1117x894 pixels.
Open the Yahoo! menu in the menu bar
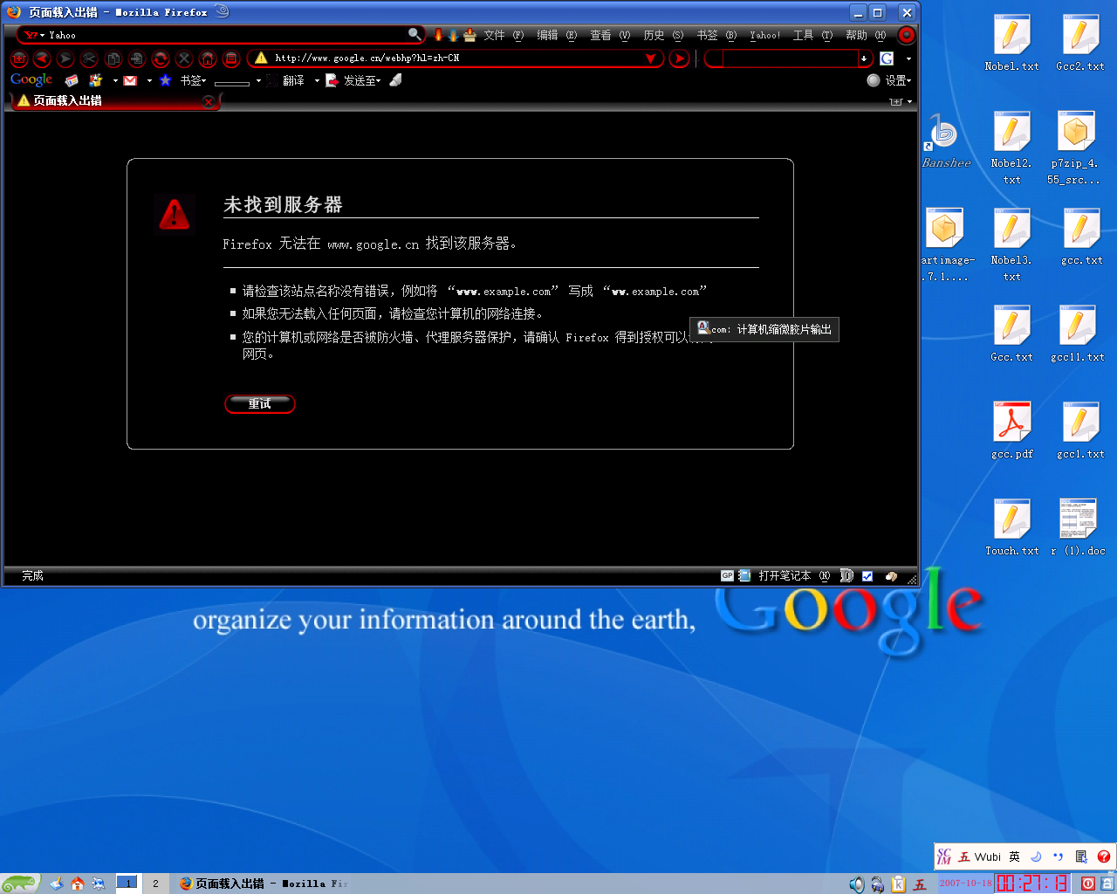(765, 35)
